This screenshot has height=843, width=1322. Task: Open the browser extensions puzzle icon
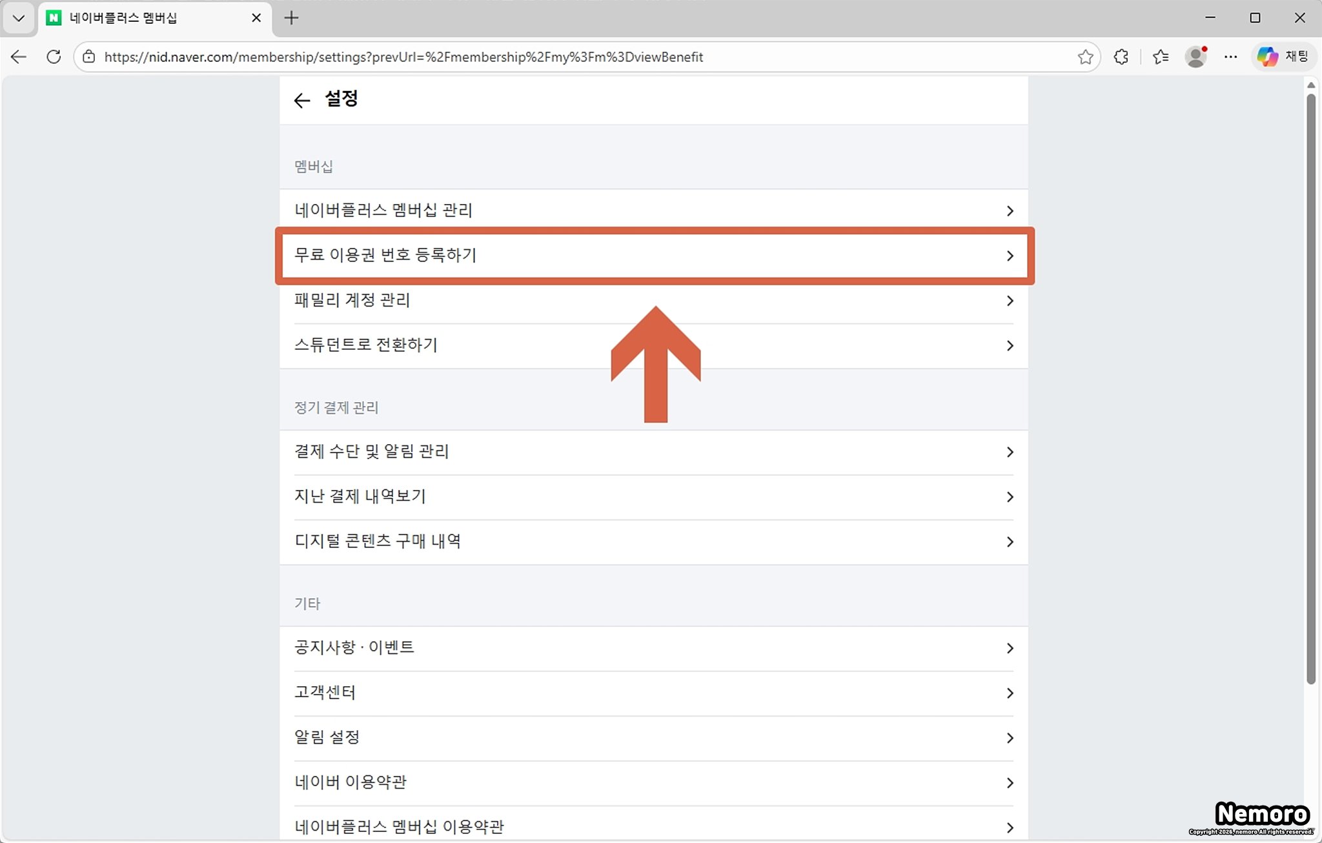click(x=1121, y=57)
